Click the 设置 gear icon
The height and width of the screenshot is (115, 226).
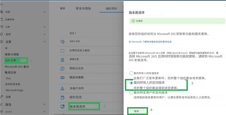(1, 42)
